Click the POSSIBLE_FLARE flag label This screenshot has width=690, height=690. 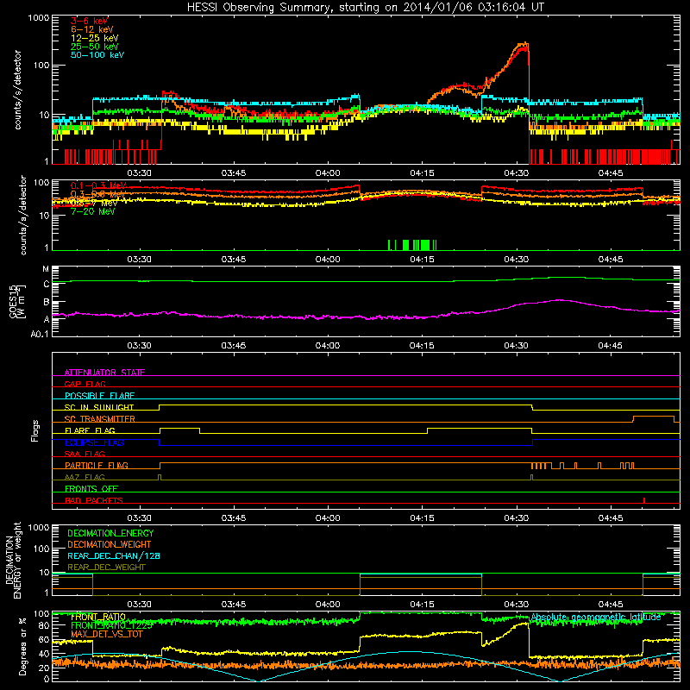coord(99,396)
